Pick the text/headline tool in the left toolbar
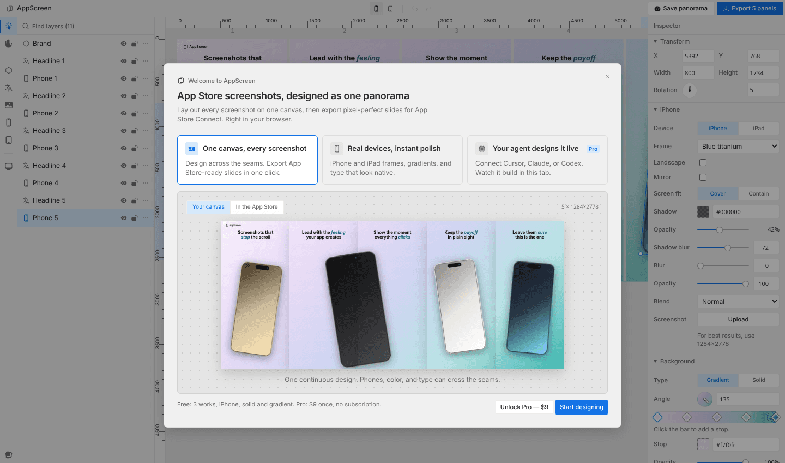The image size is (785, 463). pyautogui.click(x=8, y=88)
